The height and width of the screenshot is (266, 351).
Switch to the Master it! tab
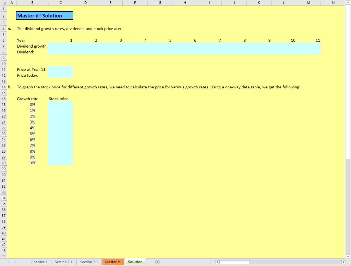[x=113, y=262]
